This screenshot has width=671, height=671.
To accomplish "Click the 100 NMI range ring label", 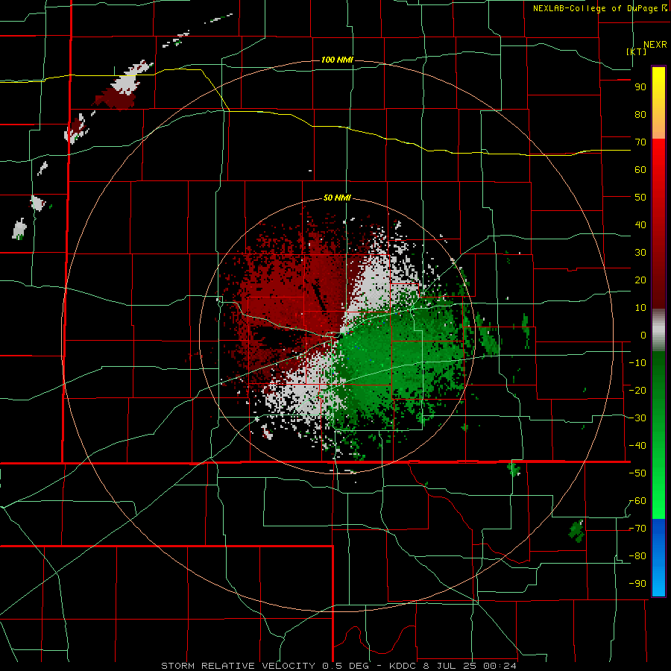I will (337, 60).
